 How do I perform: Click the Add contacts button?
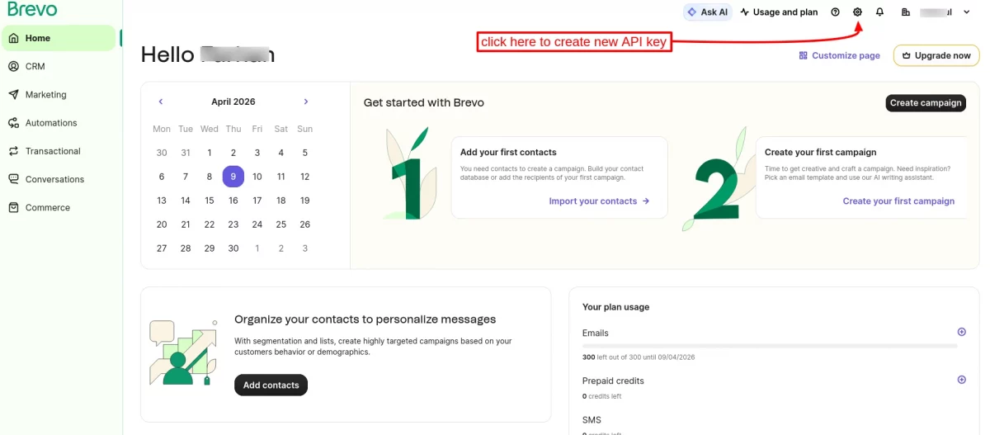point(271,385)
